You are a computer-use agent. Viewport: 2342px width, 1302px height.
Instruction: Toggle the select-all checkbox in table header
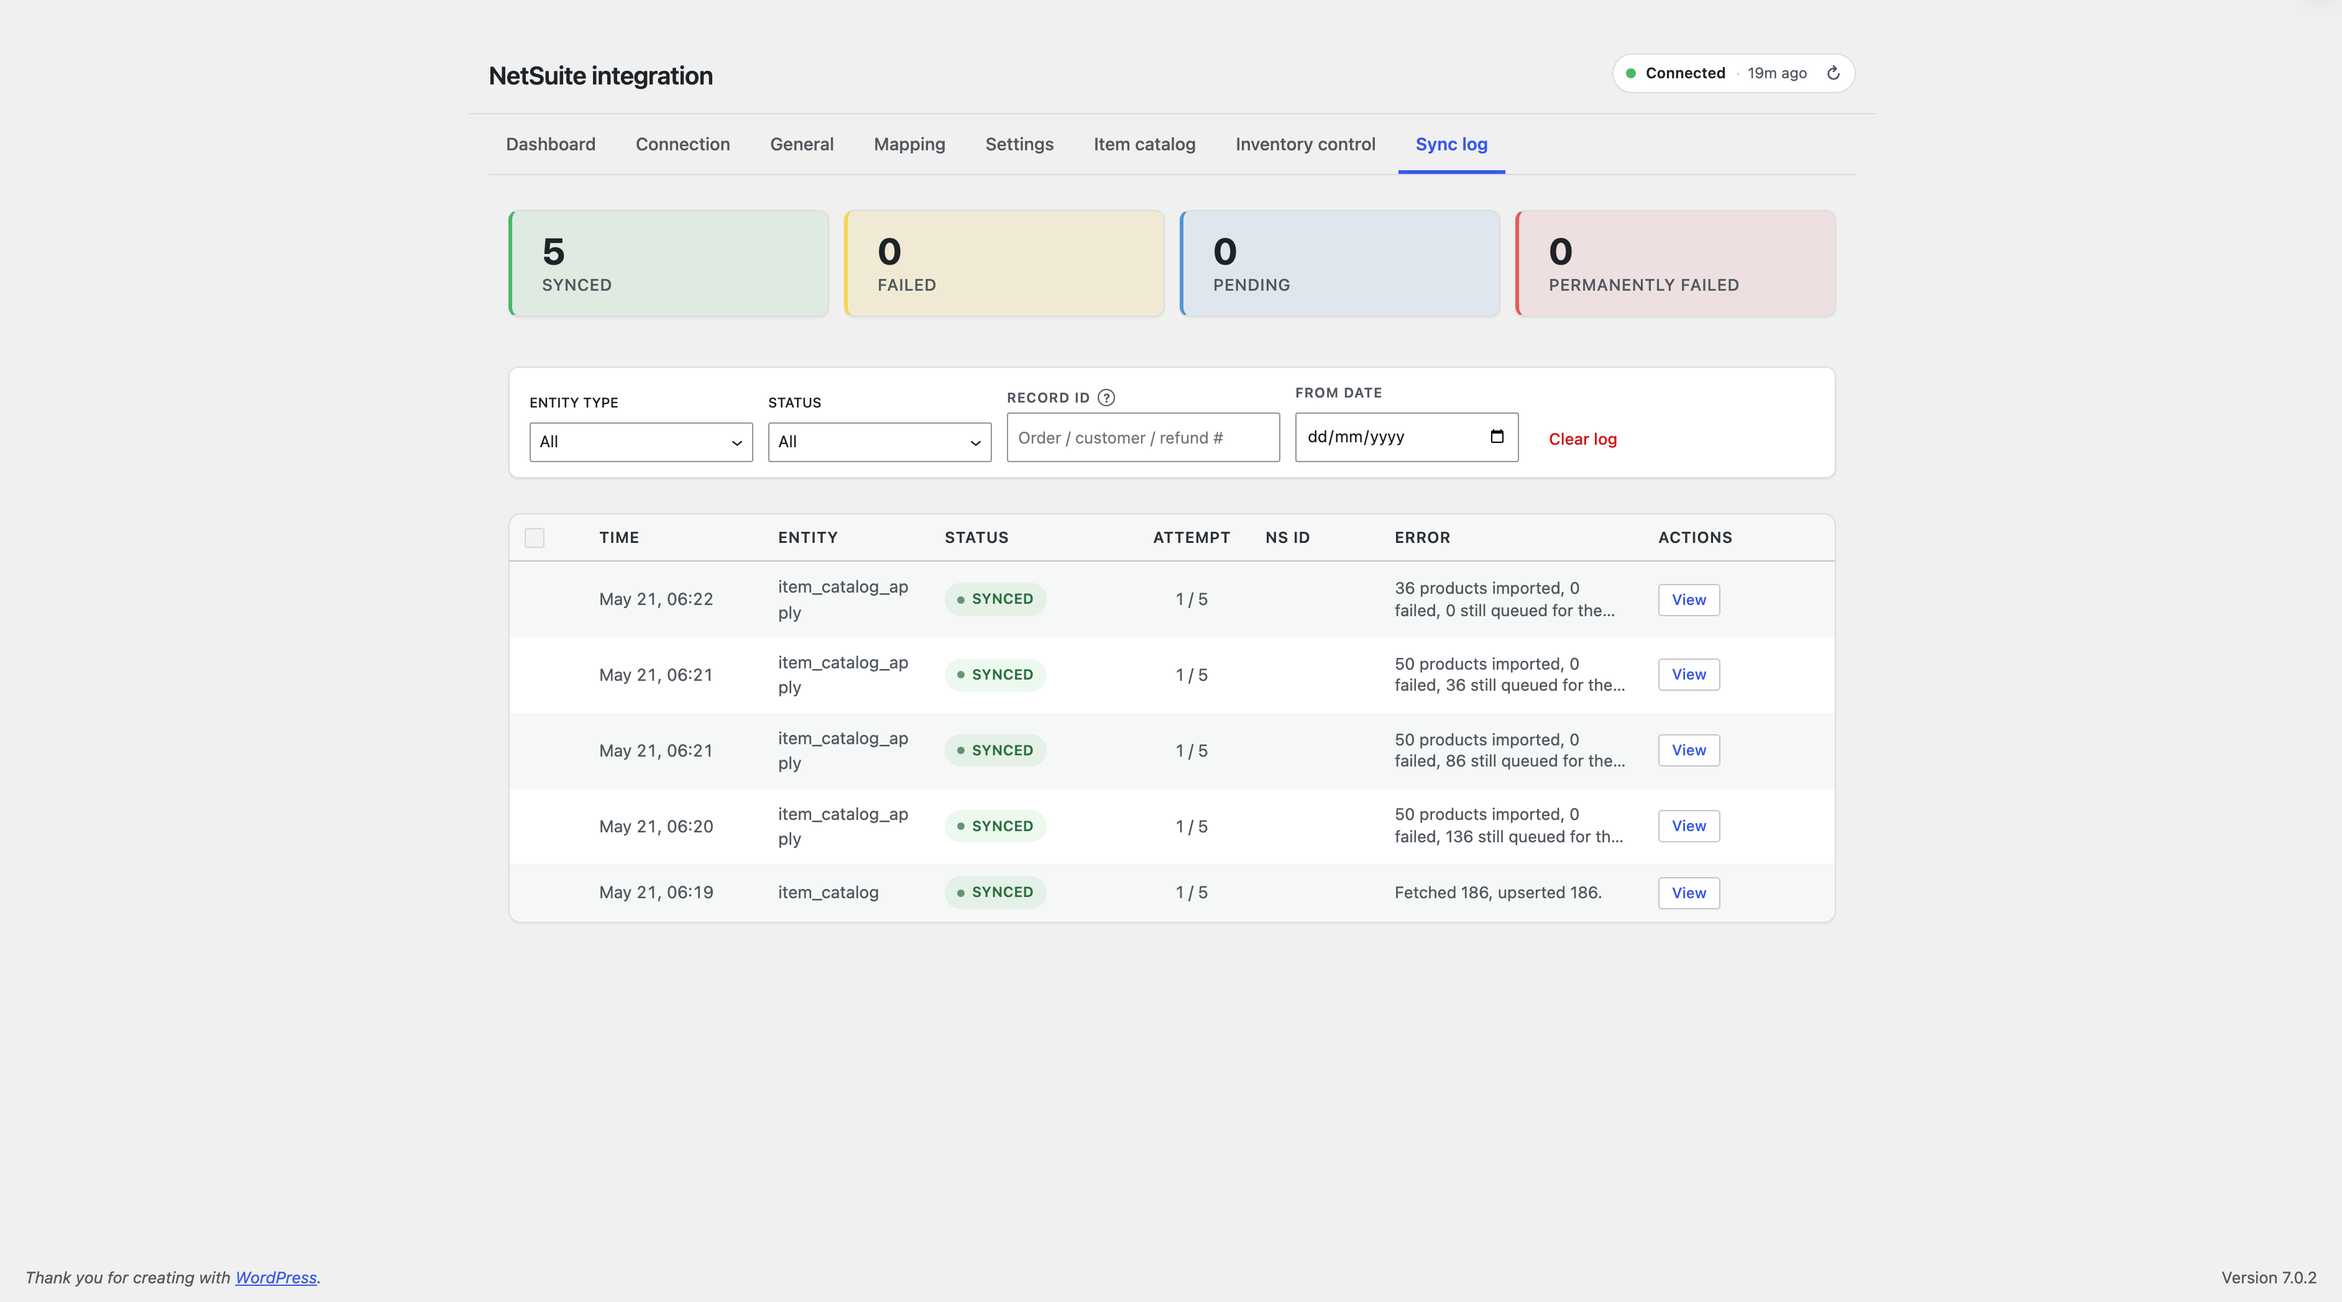tap(535, 538)
